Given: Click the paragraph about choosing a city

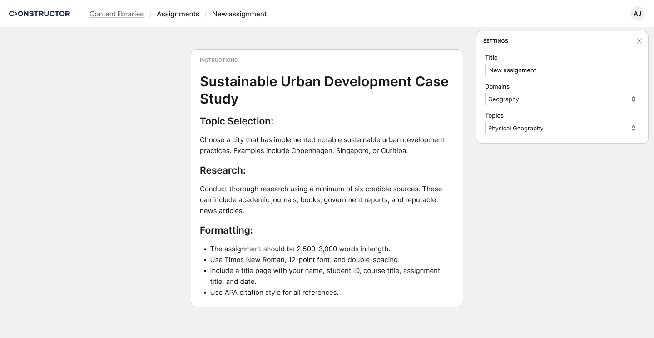Looking at the screenshot, I should pyautogui.click(x=322, y=145).
